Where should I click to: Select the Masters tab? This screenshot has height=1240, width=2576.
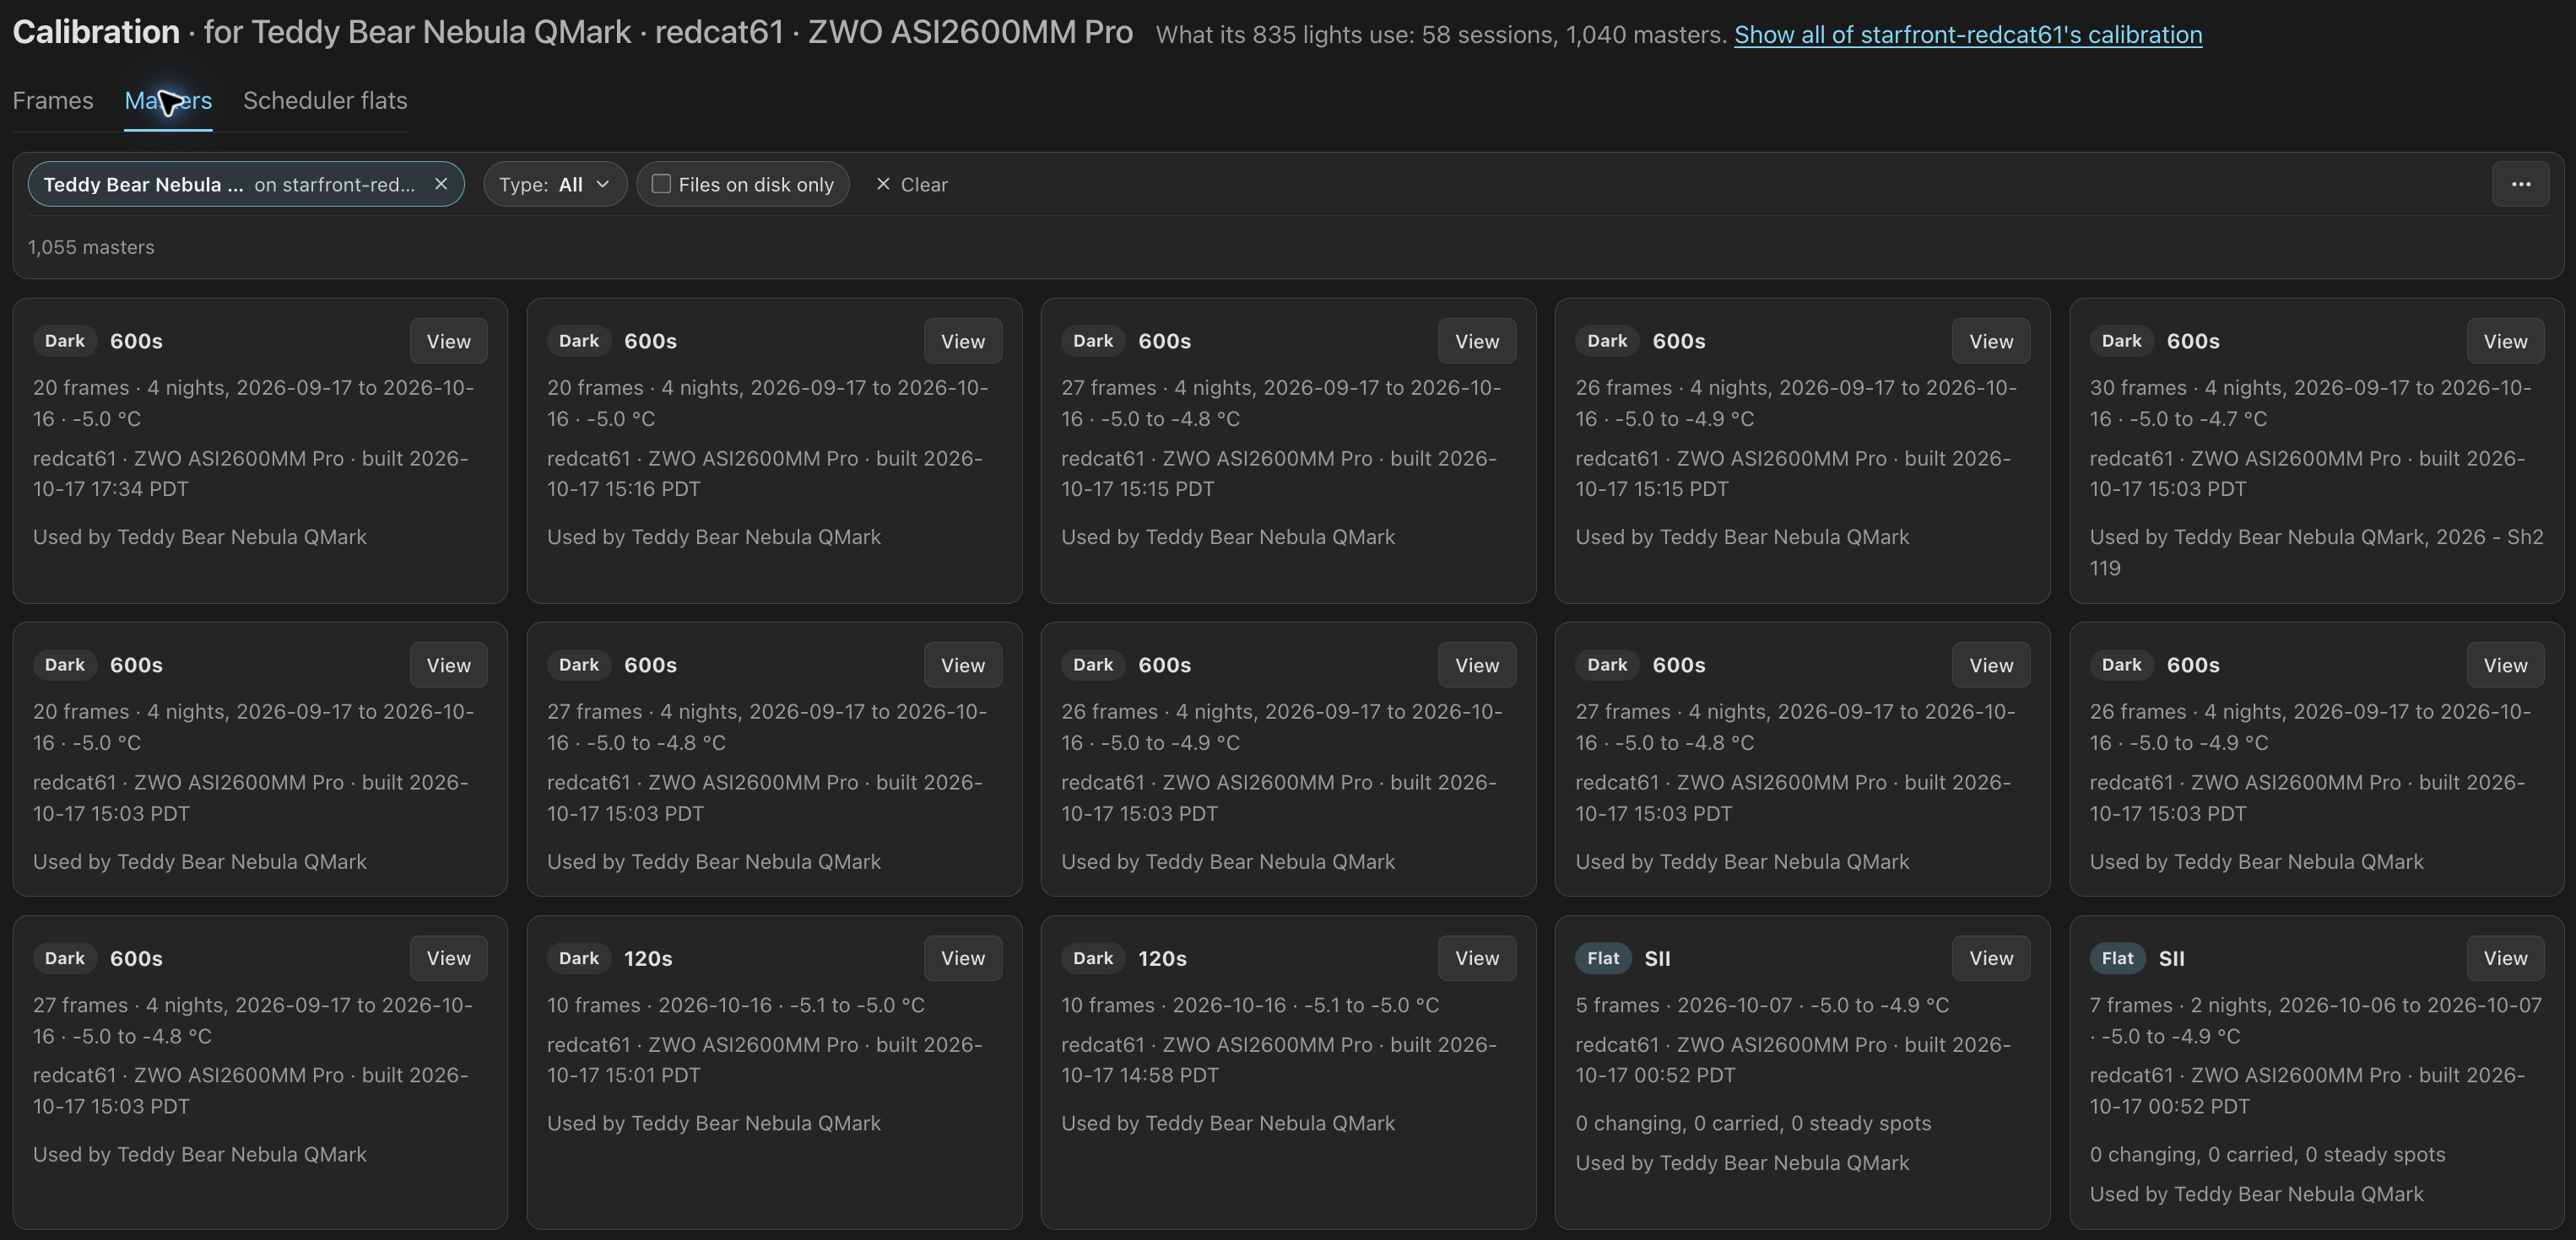pos(168,100)
